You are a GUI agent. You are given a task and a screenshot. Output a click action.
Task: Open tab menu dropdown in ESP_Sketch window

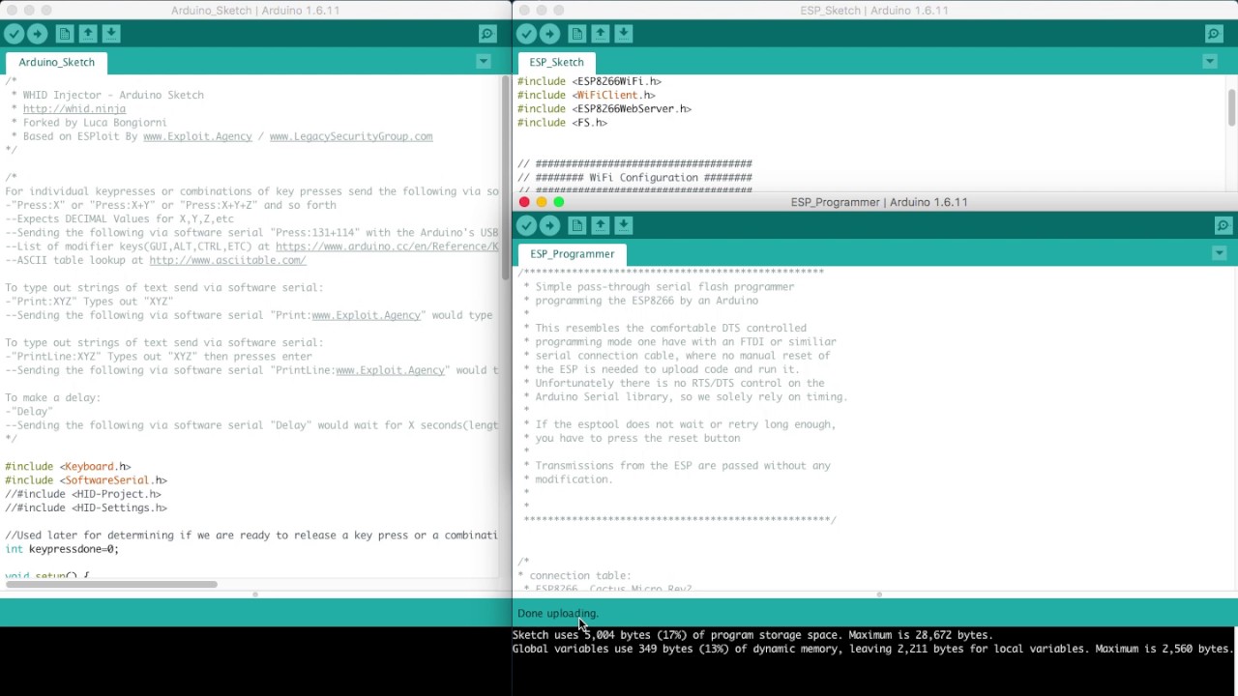[1210, 62]
